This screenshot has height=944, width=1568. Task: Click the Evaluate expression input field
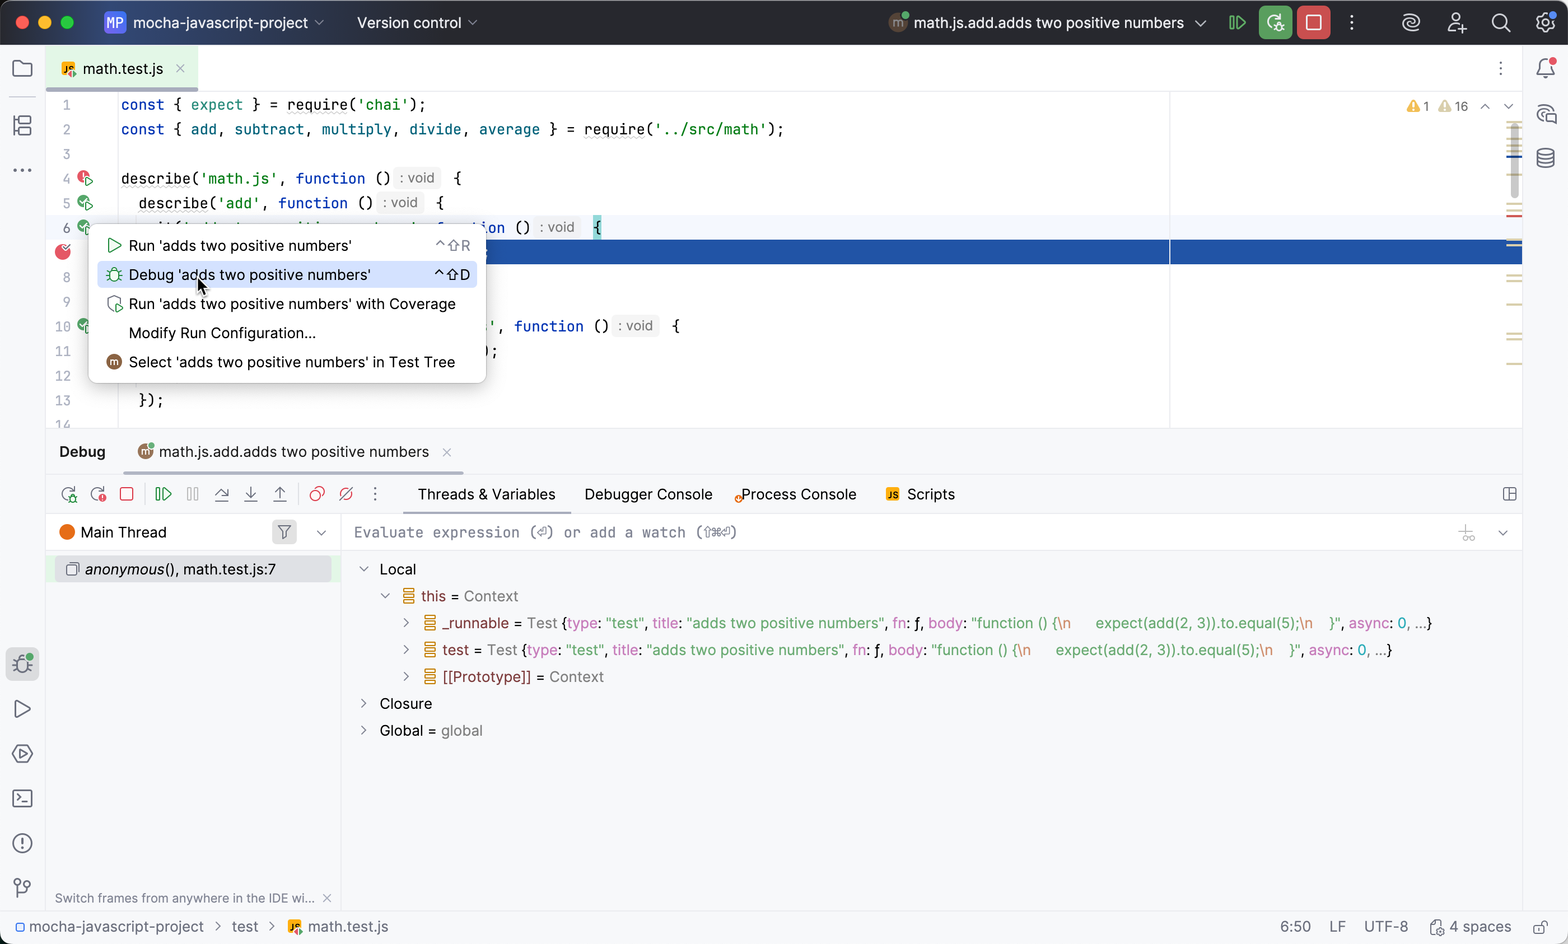tap(890, 532)
